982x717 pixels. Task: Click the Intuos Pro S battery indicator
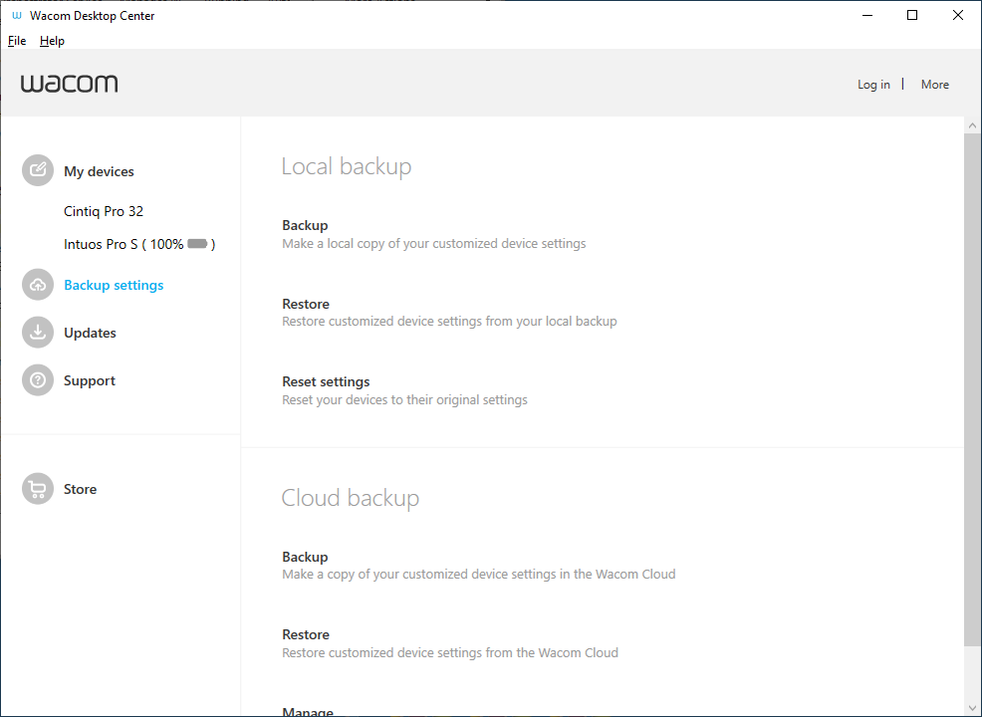point(197,244)
